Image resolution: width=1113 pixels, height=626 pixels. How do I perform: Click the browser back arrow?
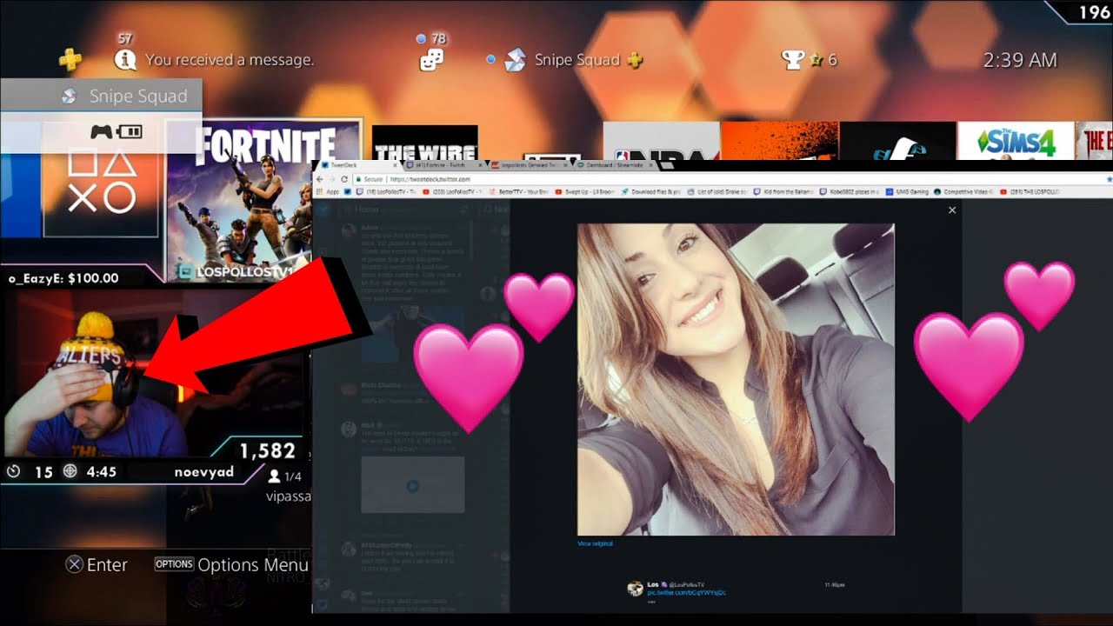[319, 179]
